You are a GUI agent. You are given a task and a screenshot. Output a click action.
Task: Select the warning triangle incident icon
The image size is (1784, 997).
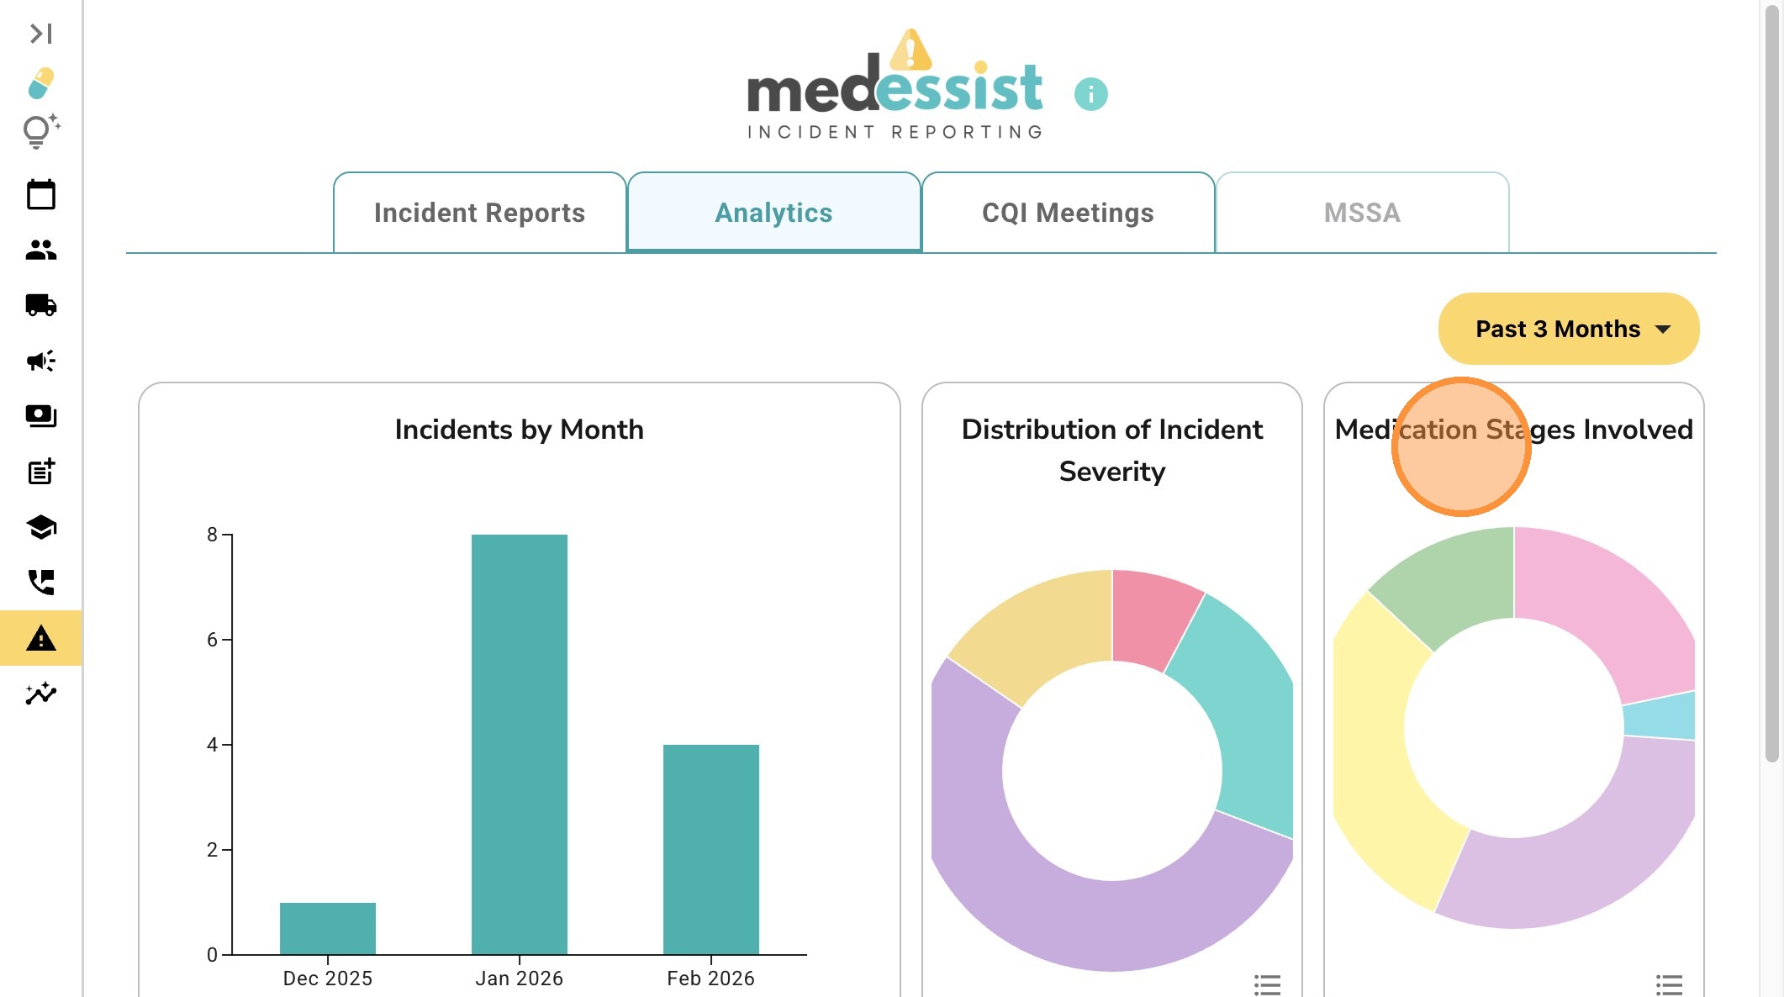40,639
